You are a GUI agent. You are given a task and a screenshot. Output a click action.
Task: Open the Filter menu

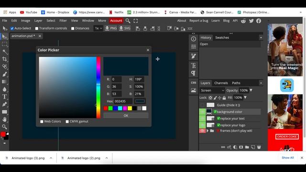coord(63,21)
